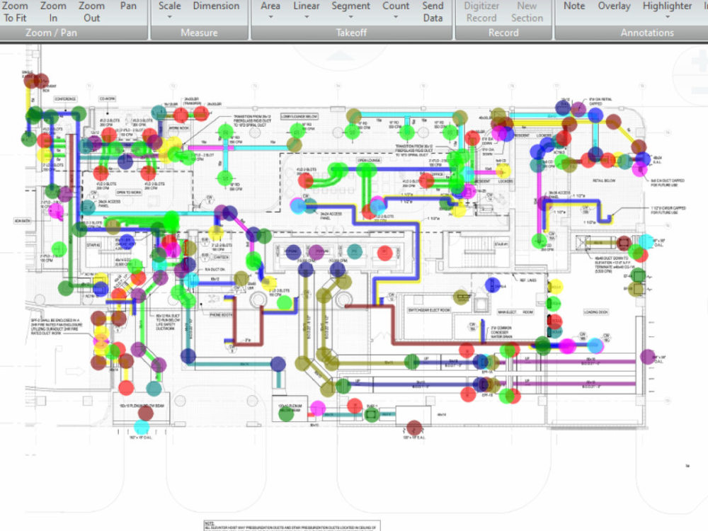Select the Zoom In tool
Screen dimensions: 708x531
[52, 11]
